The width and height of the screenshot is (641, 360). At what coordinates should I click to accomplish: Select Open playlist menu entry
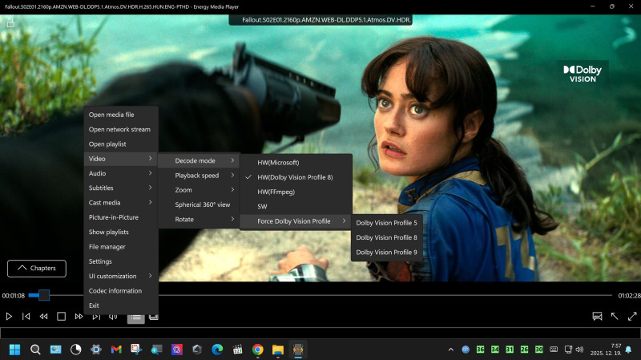coord(121,144)
